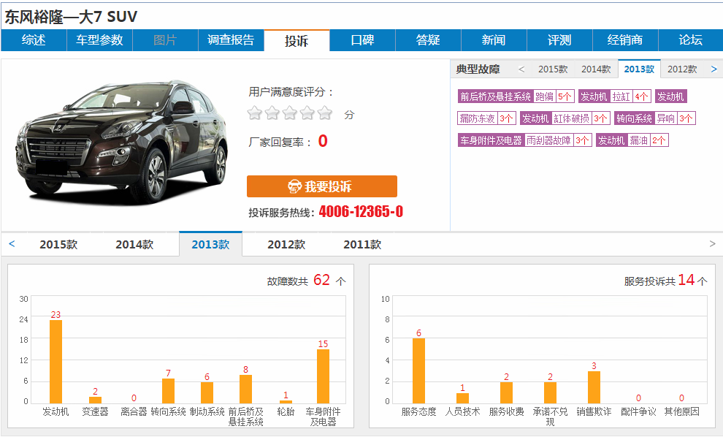Image resolution: width=723 pixels, height=437 pixels.
Task: Select the 2012款 tab in lower year row
Action: 286,245
